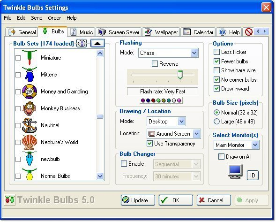
Task: Uncheck No corner bulbs option
Action: (x=216, y=79)
